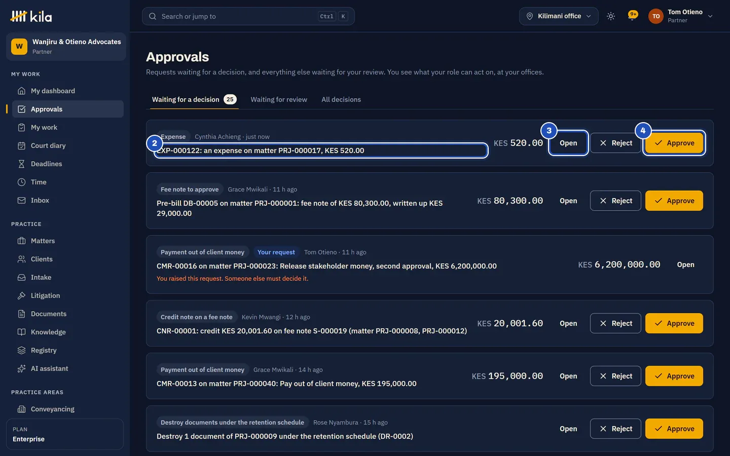Click the Registry layers icon
Viewport: 730px width, 456px height.
pyautogui.click(x=21, y=350)
